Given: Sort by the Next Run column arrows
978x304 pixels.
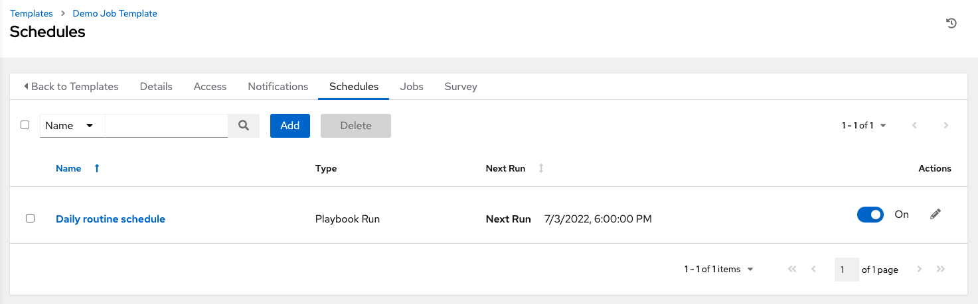Looking at the screenshot, I should click(x=541, y=168).
